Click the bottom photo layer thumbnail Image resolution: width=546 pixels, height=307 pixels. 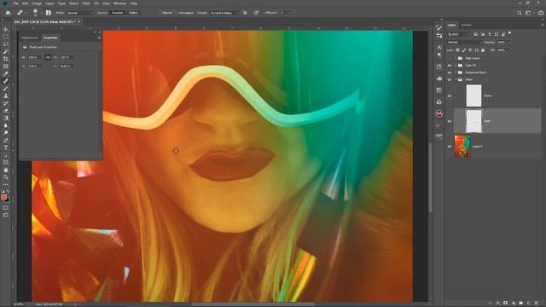pyautogui.click(x=462, y=146)
